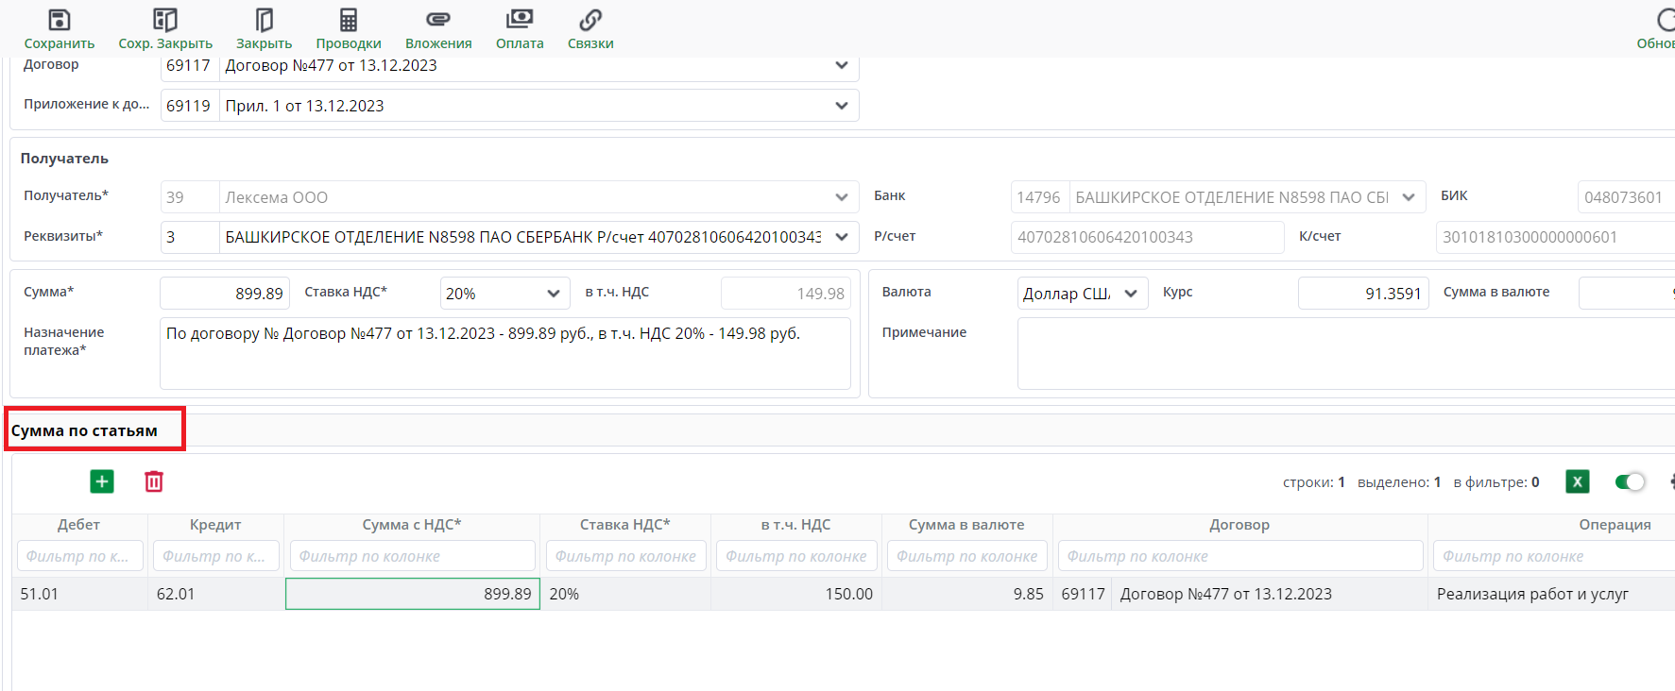Open the Ставка НДС 20% dropdown

(553, 294)
